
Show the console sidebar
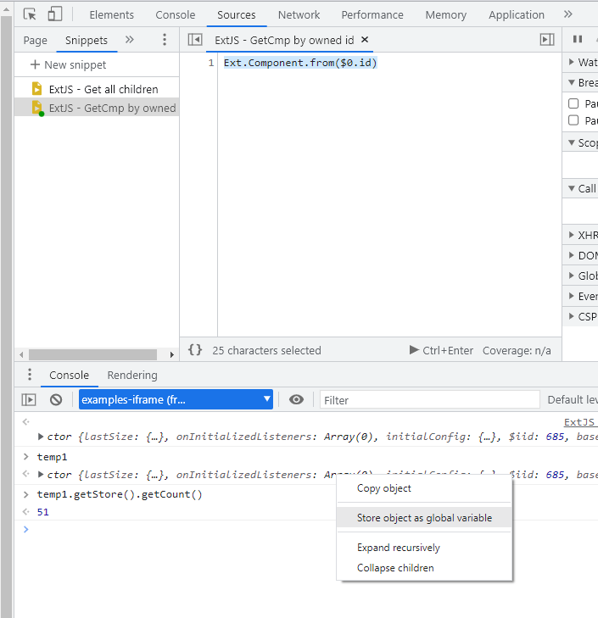click(29, 400)
